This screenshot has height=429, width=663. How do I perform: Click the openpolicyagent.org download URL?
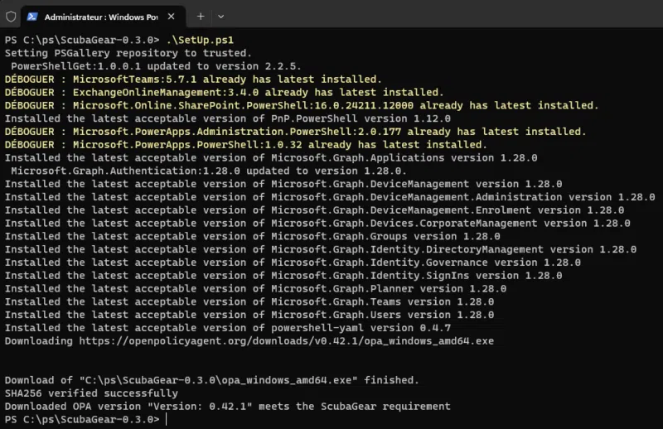click(x=286, y=341)
